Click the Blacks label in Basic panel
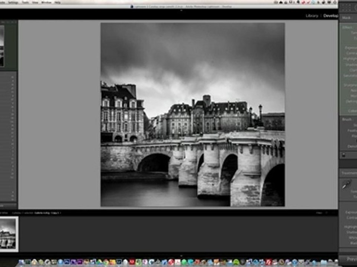 click(353, 243)
